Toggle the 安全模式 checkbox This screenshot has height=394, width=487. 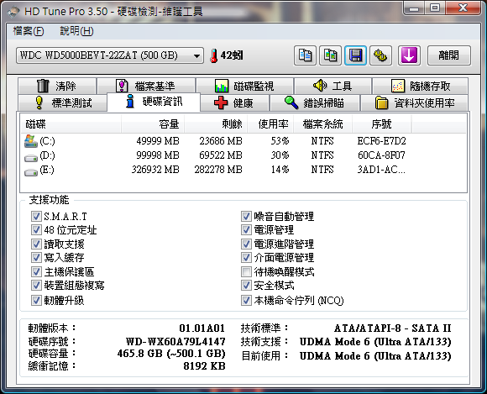[246, 286]
